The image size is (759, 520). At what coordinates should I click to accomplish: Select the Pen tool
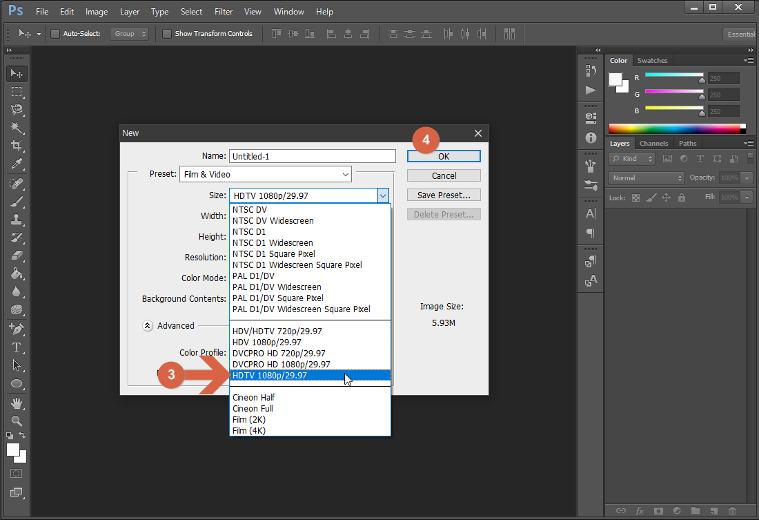[17, 329]
